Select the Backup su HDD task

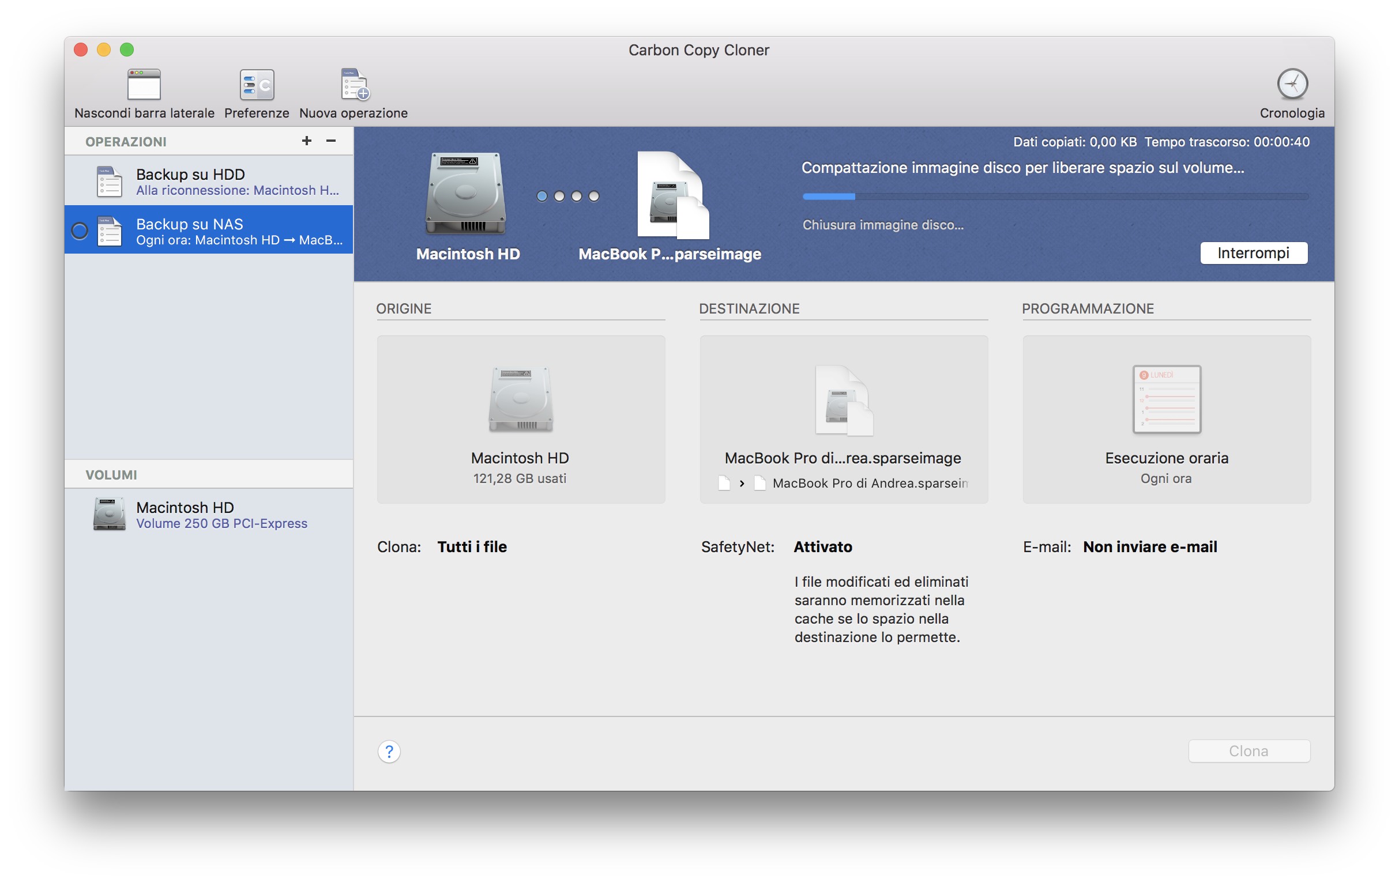(x=209, y=181)
